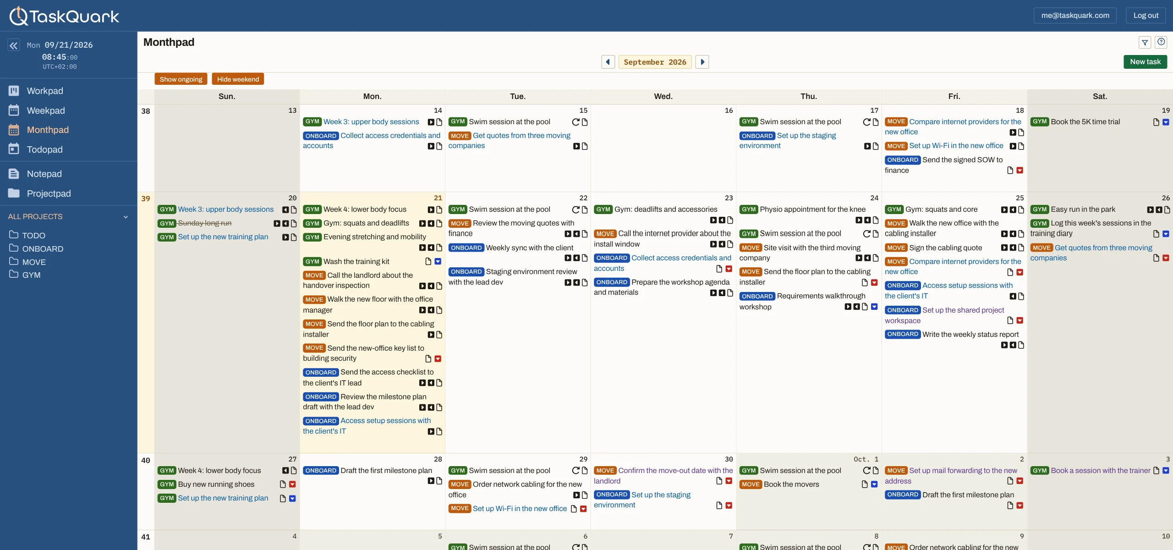This screenshot has height=550, width=1173.
Task: Click the MOVE tag on 'Book the movers'
Action: (751, 484)
